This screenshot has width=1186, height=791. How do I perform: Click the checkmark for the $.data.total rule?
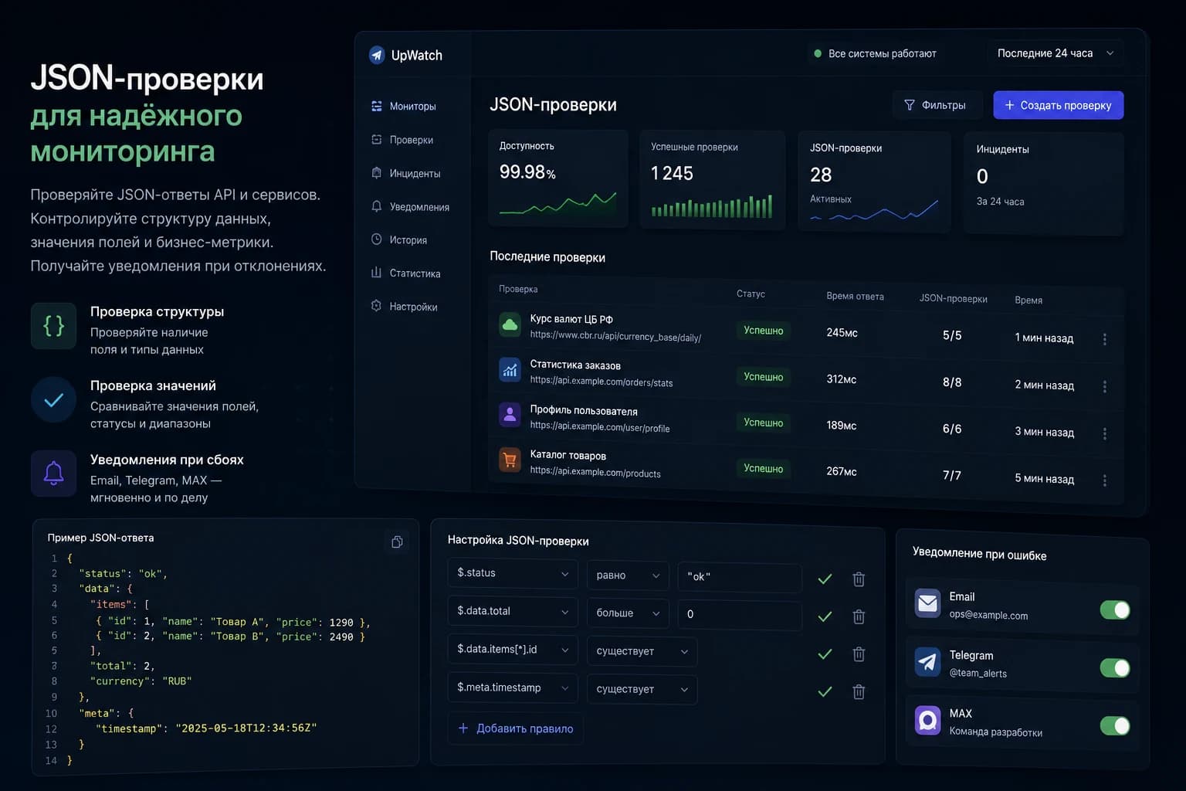point(825,616)
